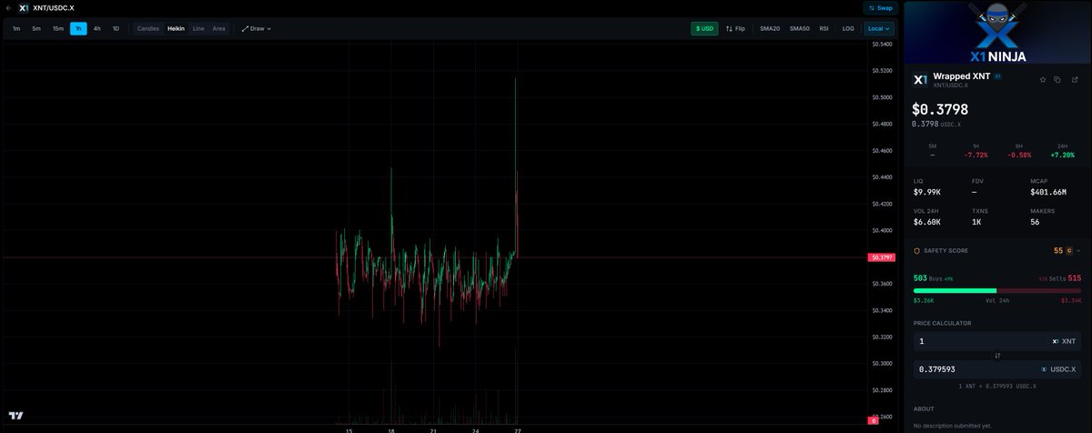The width and height of the screenshot is (1092, 433).
Task: Open Wrapped XNT in external link
Action: 1075,79
